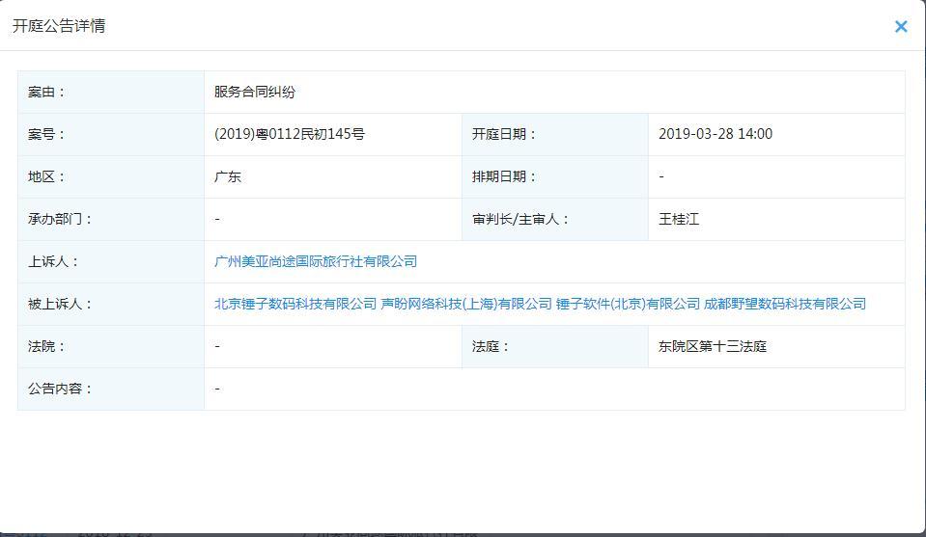Open 声盼网络科技(上海)有限公司 link
The width and height of the screenshot is (926, 537).
pyautogui.click(x=466, y=304)
